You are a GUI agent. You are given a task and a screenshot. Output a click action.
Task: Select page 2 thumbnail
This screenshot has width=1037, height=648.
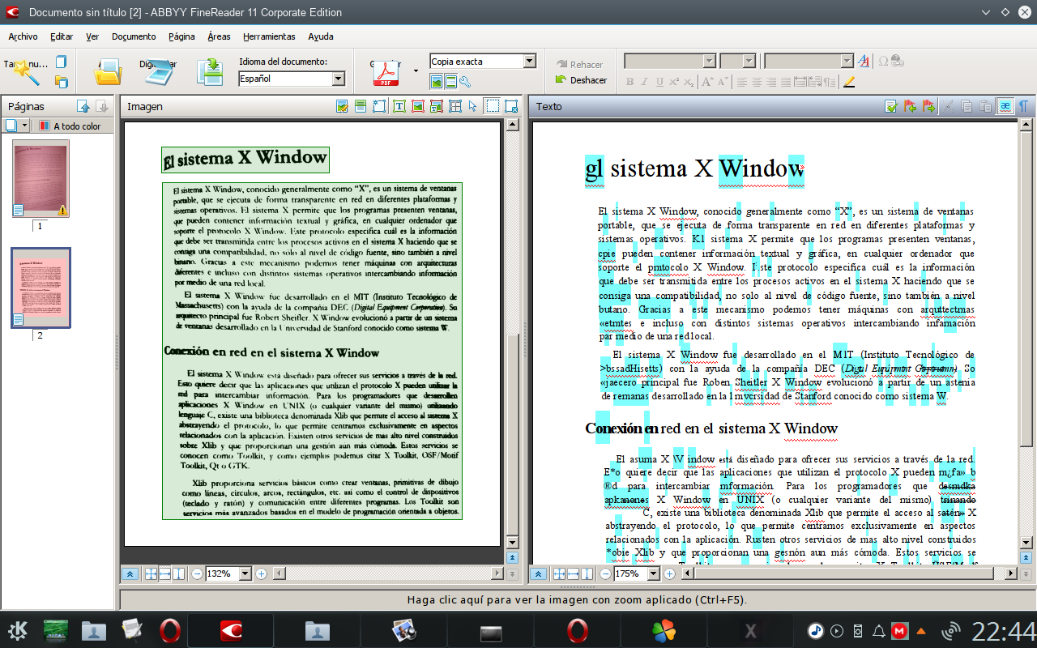(x=41, y=288)
